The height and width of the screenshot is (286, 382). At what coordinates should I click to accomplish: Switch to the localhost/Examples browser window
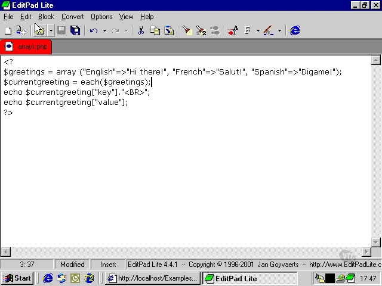tap(153, 278)
